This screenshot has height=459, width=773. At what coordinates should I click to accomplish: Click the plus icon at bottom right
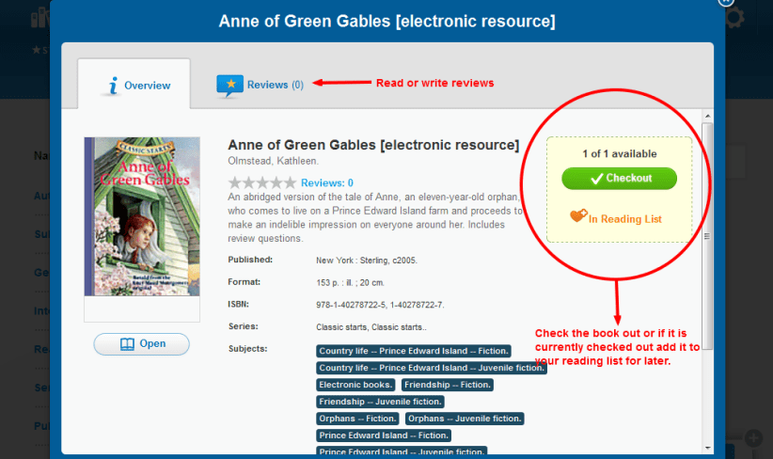click(x=753, y=438)
